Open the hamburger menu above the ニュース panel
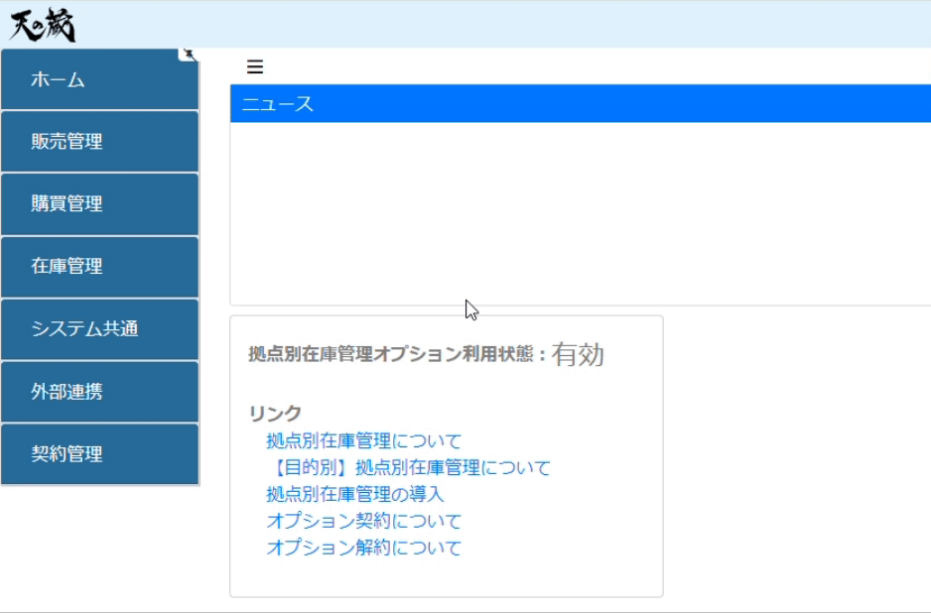 click(x=256, y=67)
